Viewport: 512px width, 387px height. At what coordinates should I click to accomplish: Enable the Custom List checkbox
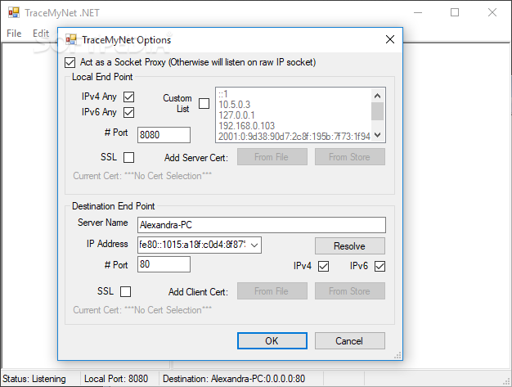click(x=204, y=104)
